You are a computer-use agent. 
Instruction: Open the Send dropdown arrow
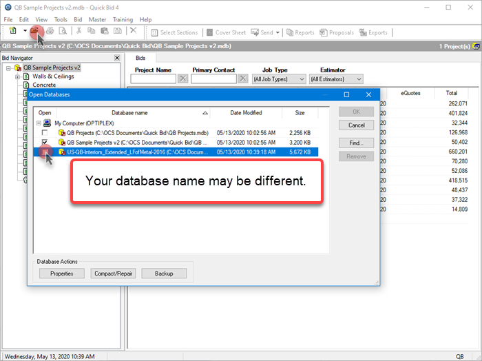277,32
